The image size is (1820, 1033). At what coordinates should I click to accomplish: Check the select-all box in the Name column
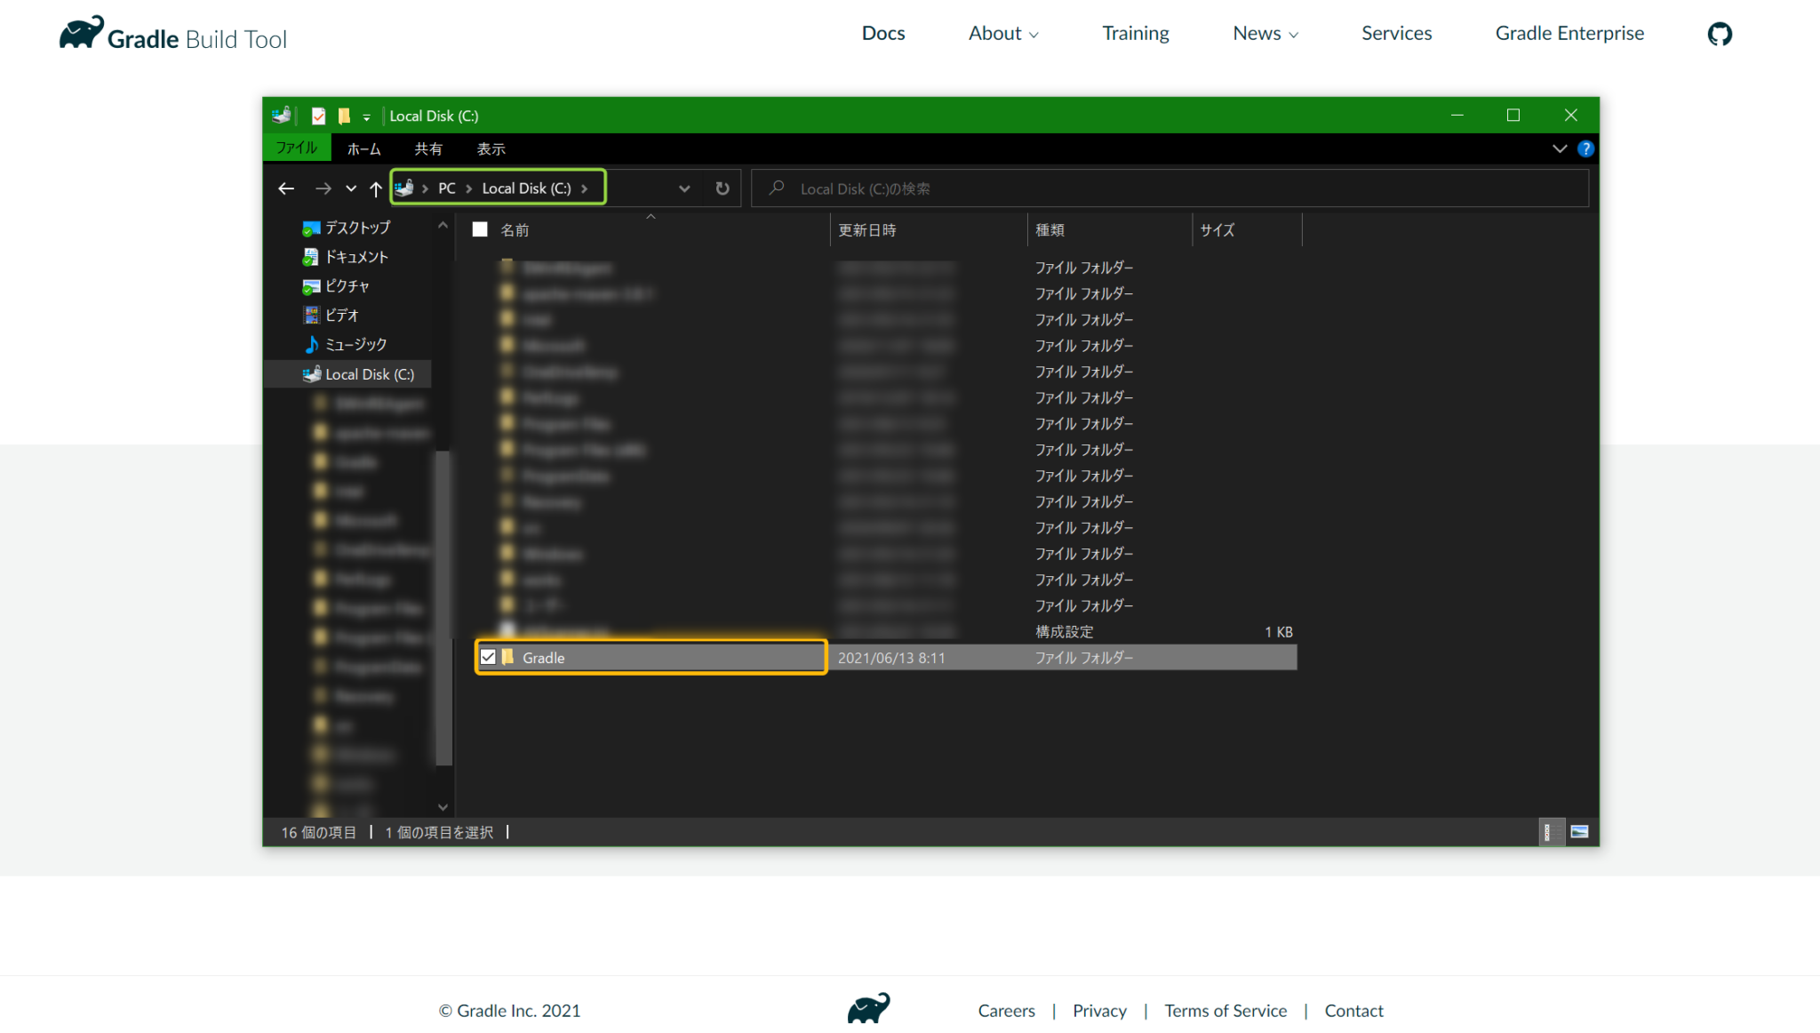tap(480, 228)
